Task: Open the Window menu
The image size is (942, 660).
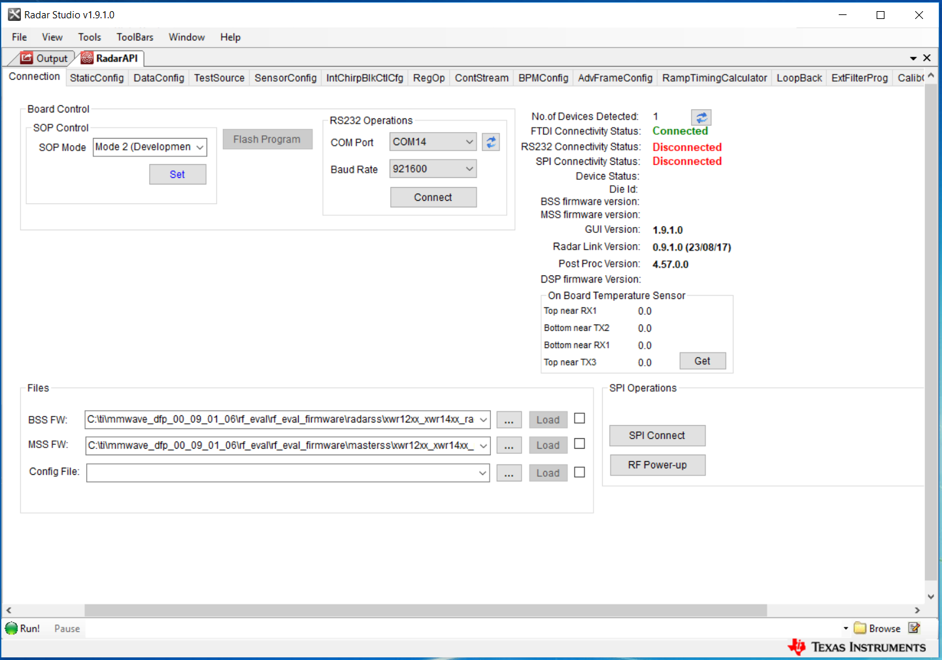Action: pos(187,37)
